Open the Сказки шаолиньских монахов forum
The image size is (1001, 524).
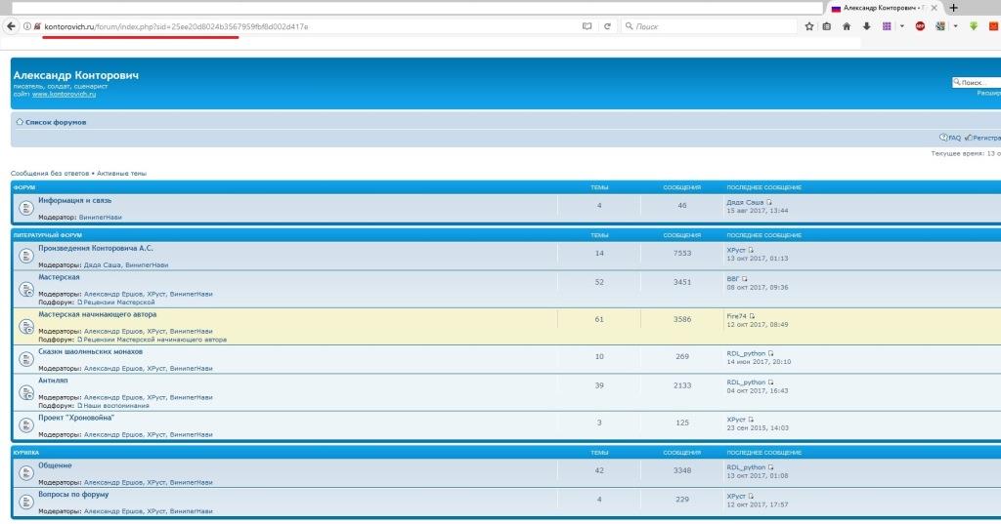click(x=90, y=351)
